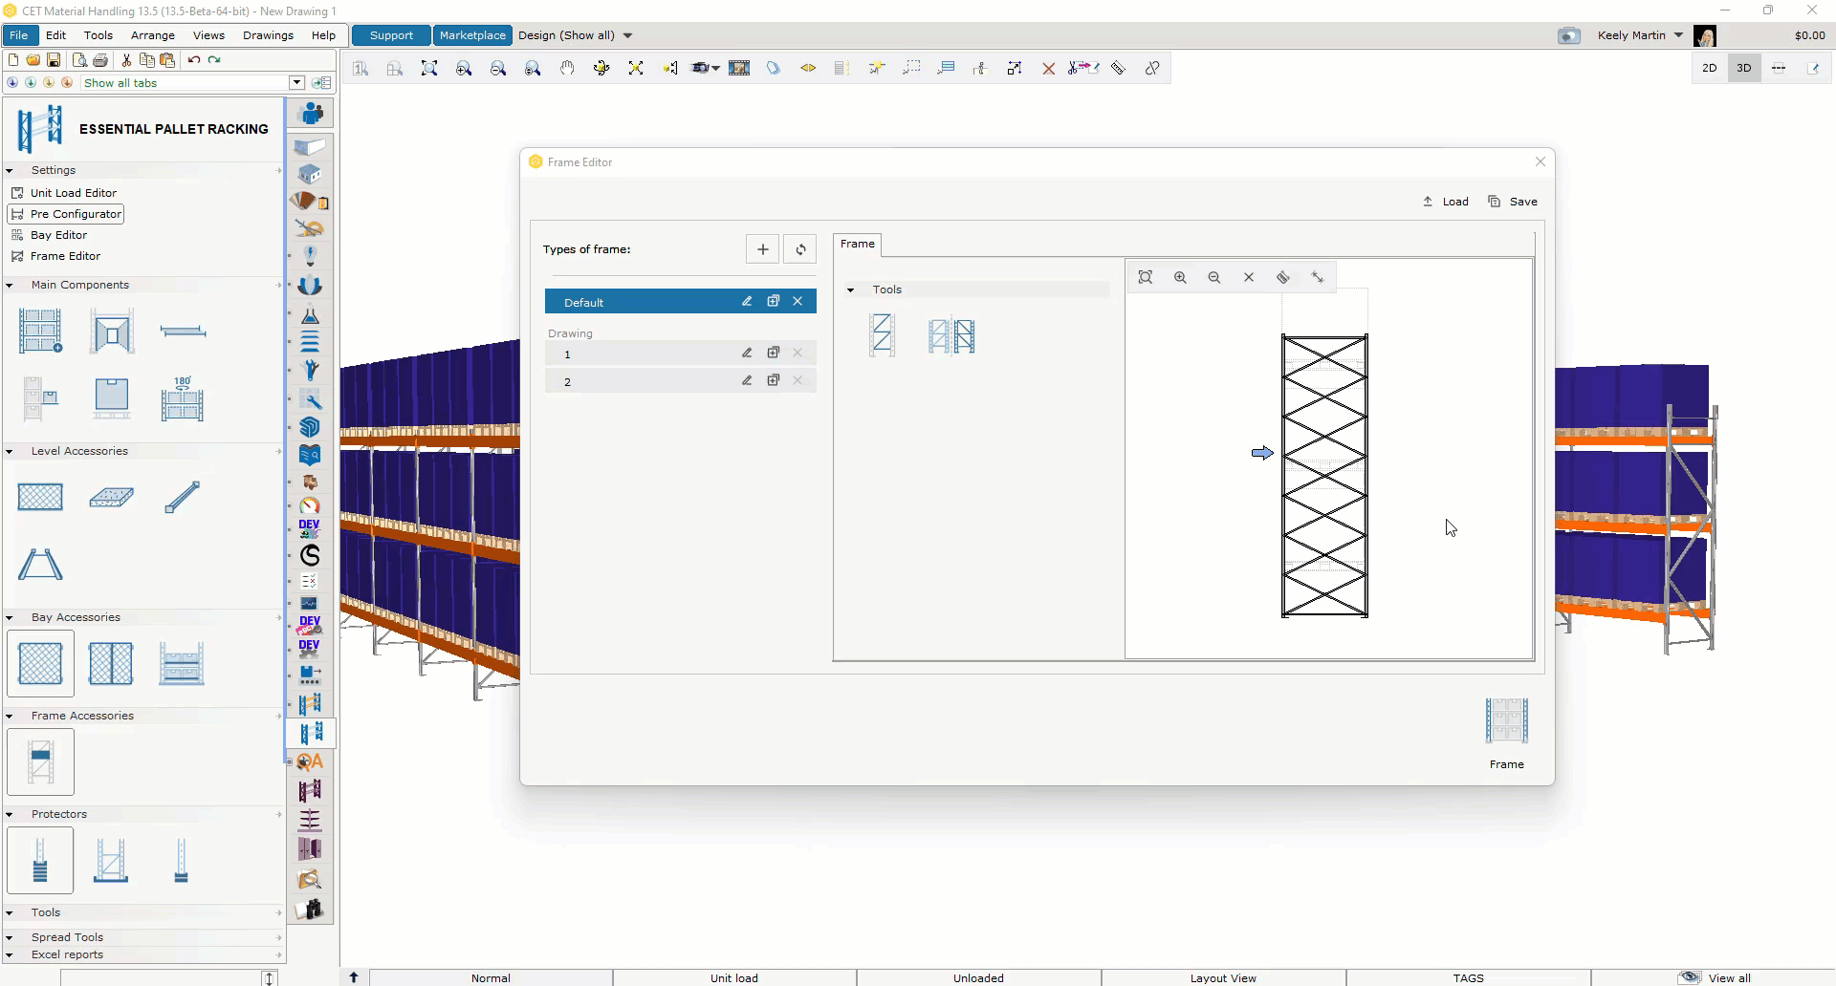Screen dimensions: 1836x986
Task: Select the double frame tool
Action: [x=951, y=335]
